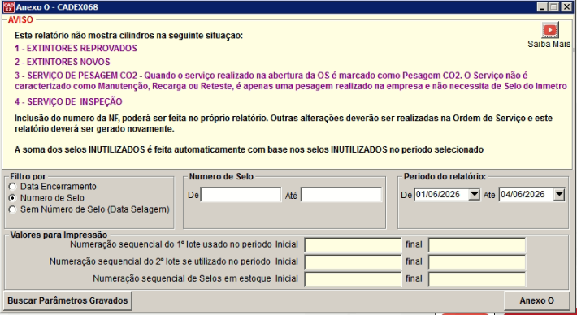Image resolution: width=577 pixels, height=315 pixels.
Task: Select Numero de Selo filter option
Action: point(13,198)
